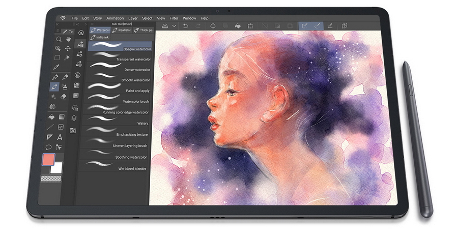Select the Hand move tool

pos(68,39)
